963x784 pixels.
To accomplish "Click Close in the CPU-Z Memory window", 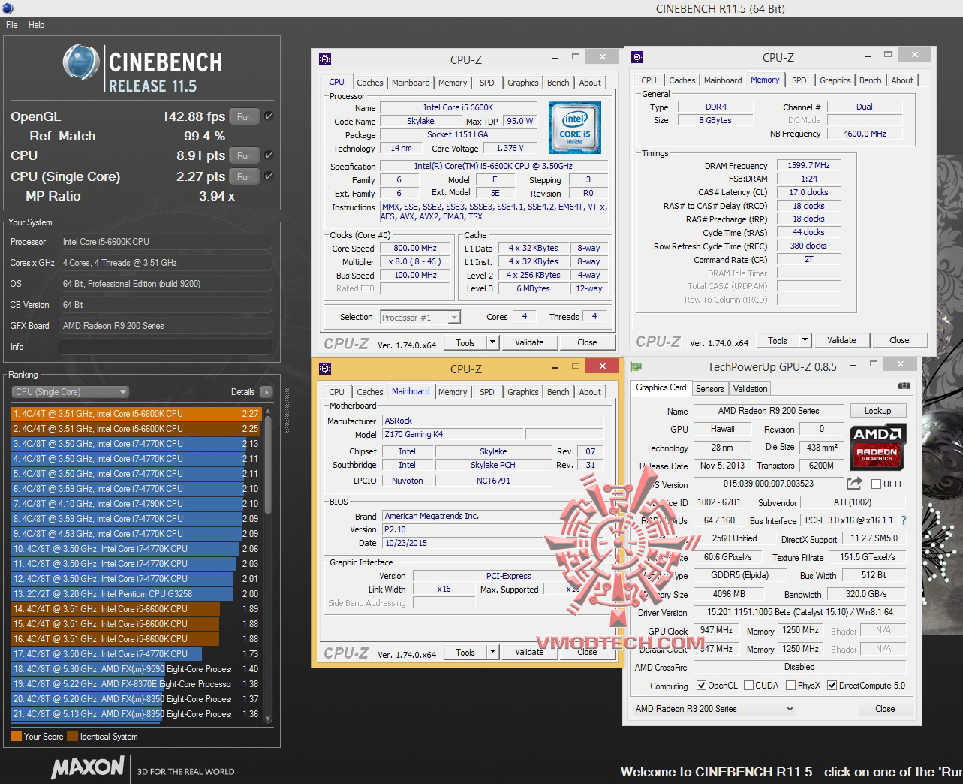I will (899, 340).
